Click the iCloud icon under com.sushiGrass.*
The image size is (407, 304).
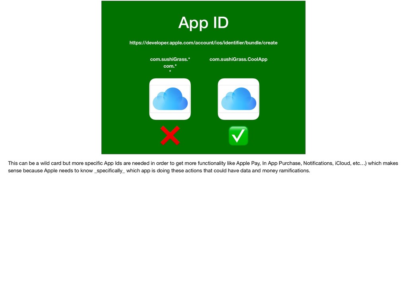click(x=170, y=99)
